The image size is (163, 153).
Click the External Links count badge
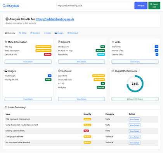coord(157,54)
